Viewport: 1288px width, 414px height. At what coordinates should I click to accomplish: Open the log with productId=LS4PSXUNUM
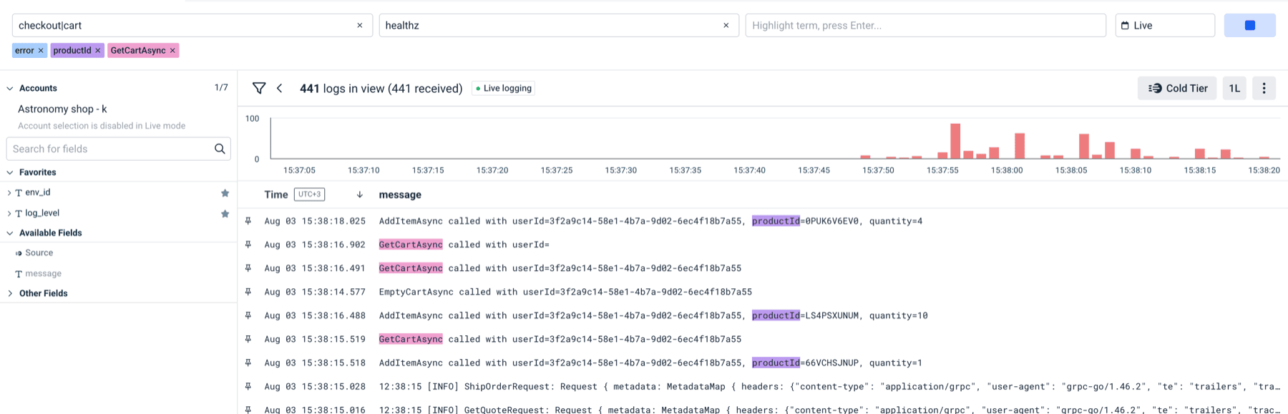[x=653, y=315]
